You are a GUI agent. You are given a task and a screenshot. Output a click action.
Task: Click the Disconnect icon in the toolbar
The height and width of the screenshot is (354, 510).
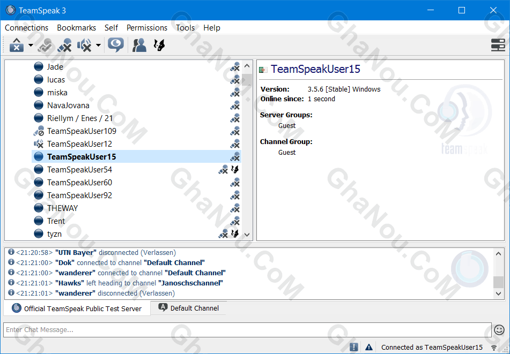pyautogui.click(x=17, y=45)
